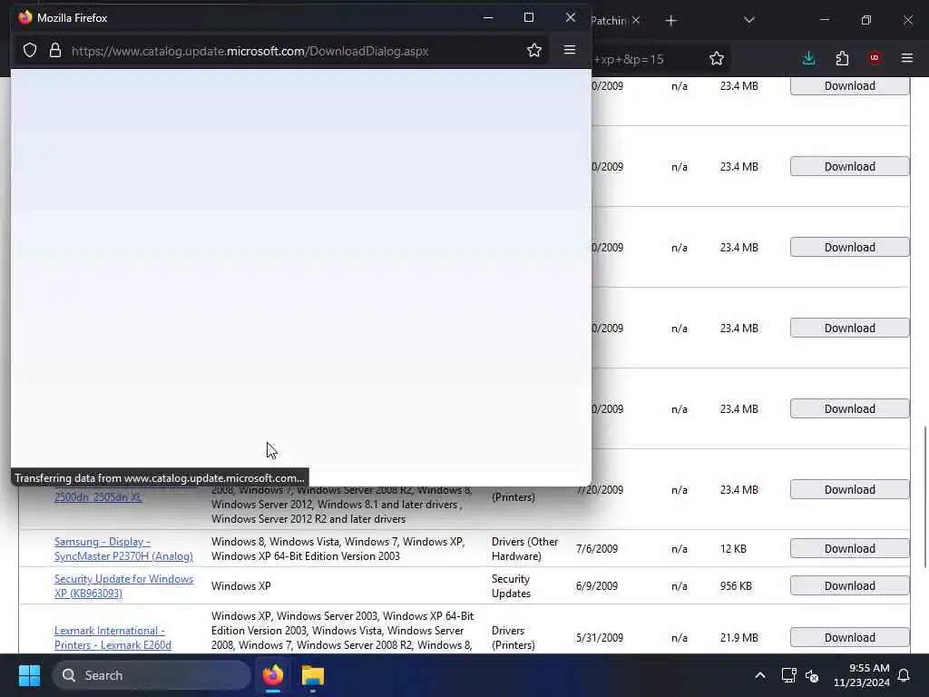Click the '21.9 MB' size cell
This screenshot has width=929, height=697.
pos(738,638)
